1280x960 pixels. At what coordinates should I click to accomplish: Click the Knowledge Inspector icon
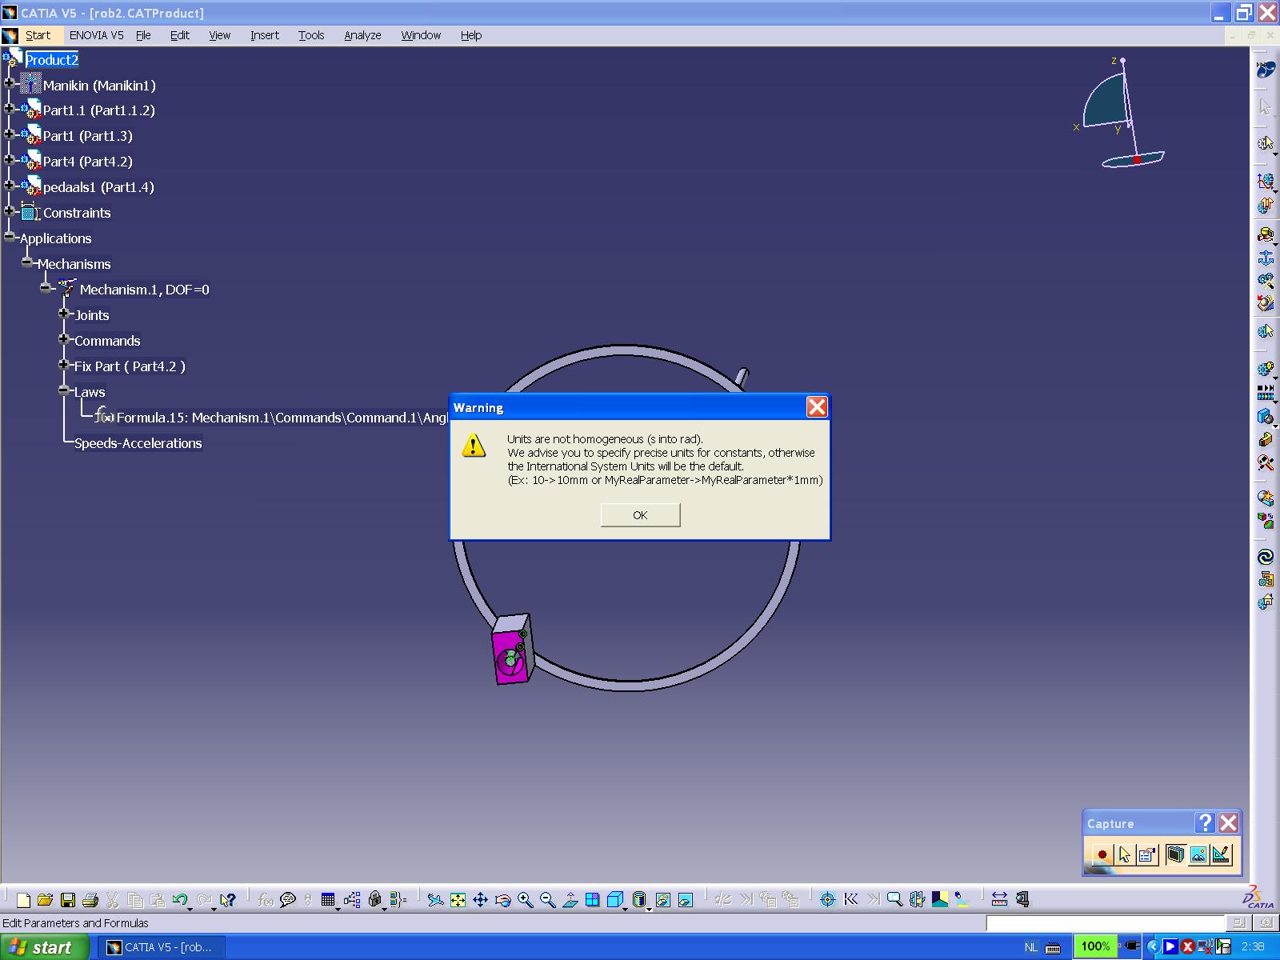(x=352, y=900)
